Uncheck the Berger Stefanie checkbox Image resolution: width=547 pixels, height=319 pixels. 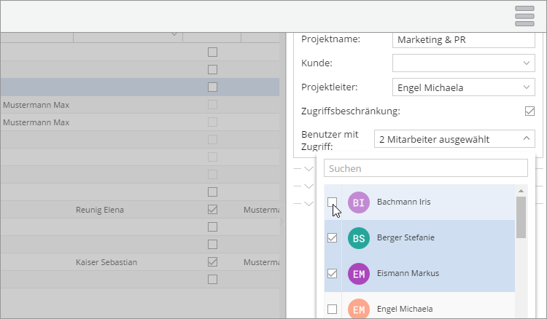coord(333,237)
